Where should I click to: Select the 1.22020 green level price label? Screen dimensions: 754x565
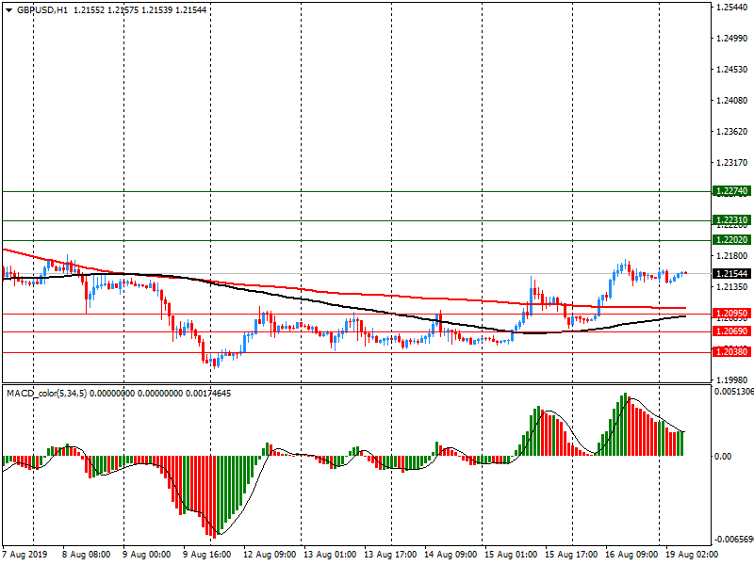pos(731,240)
